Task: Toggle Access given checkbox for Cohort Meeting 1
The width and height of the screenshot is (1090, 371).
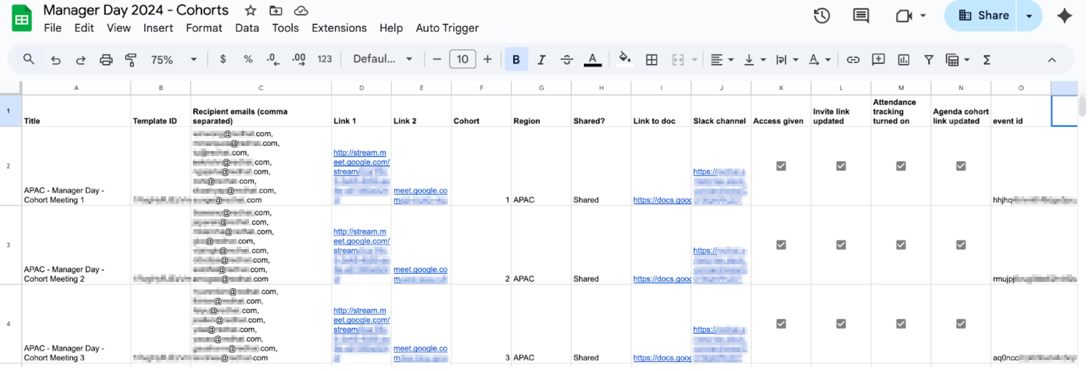Action: [781, 166]
